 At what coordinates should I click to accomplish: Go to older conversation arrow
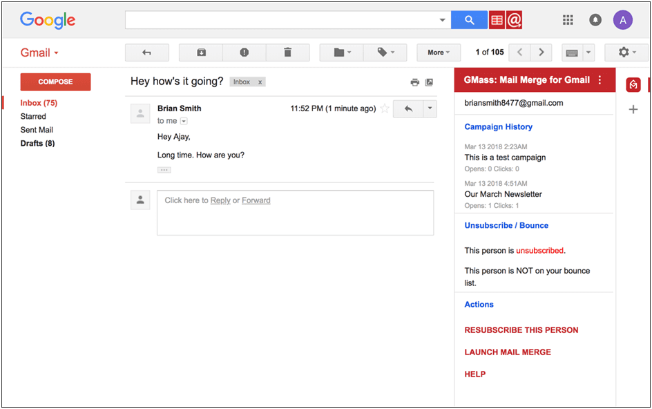541,53
